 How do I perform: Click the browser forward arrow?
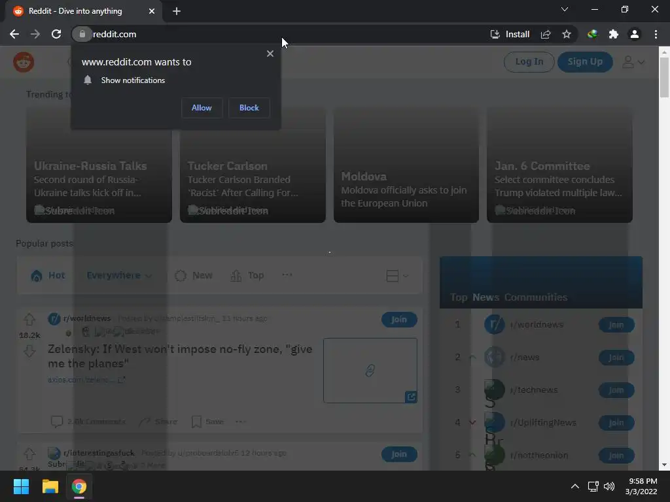click(35, 34)
